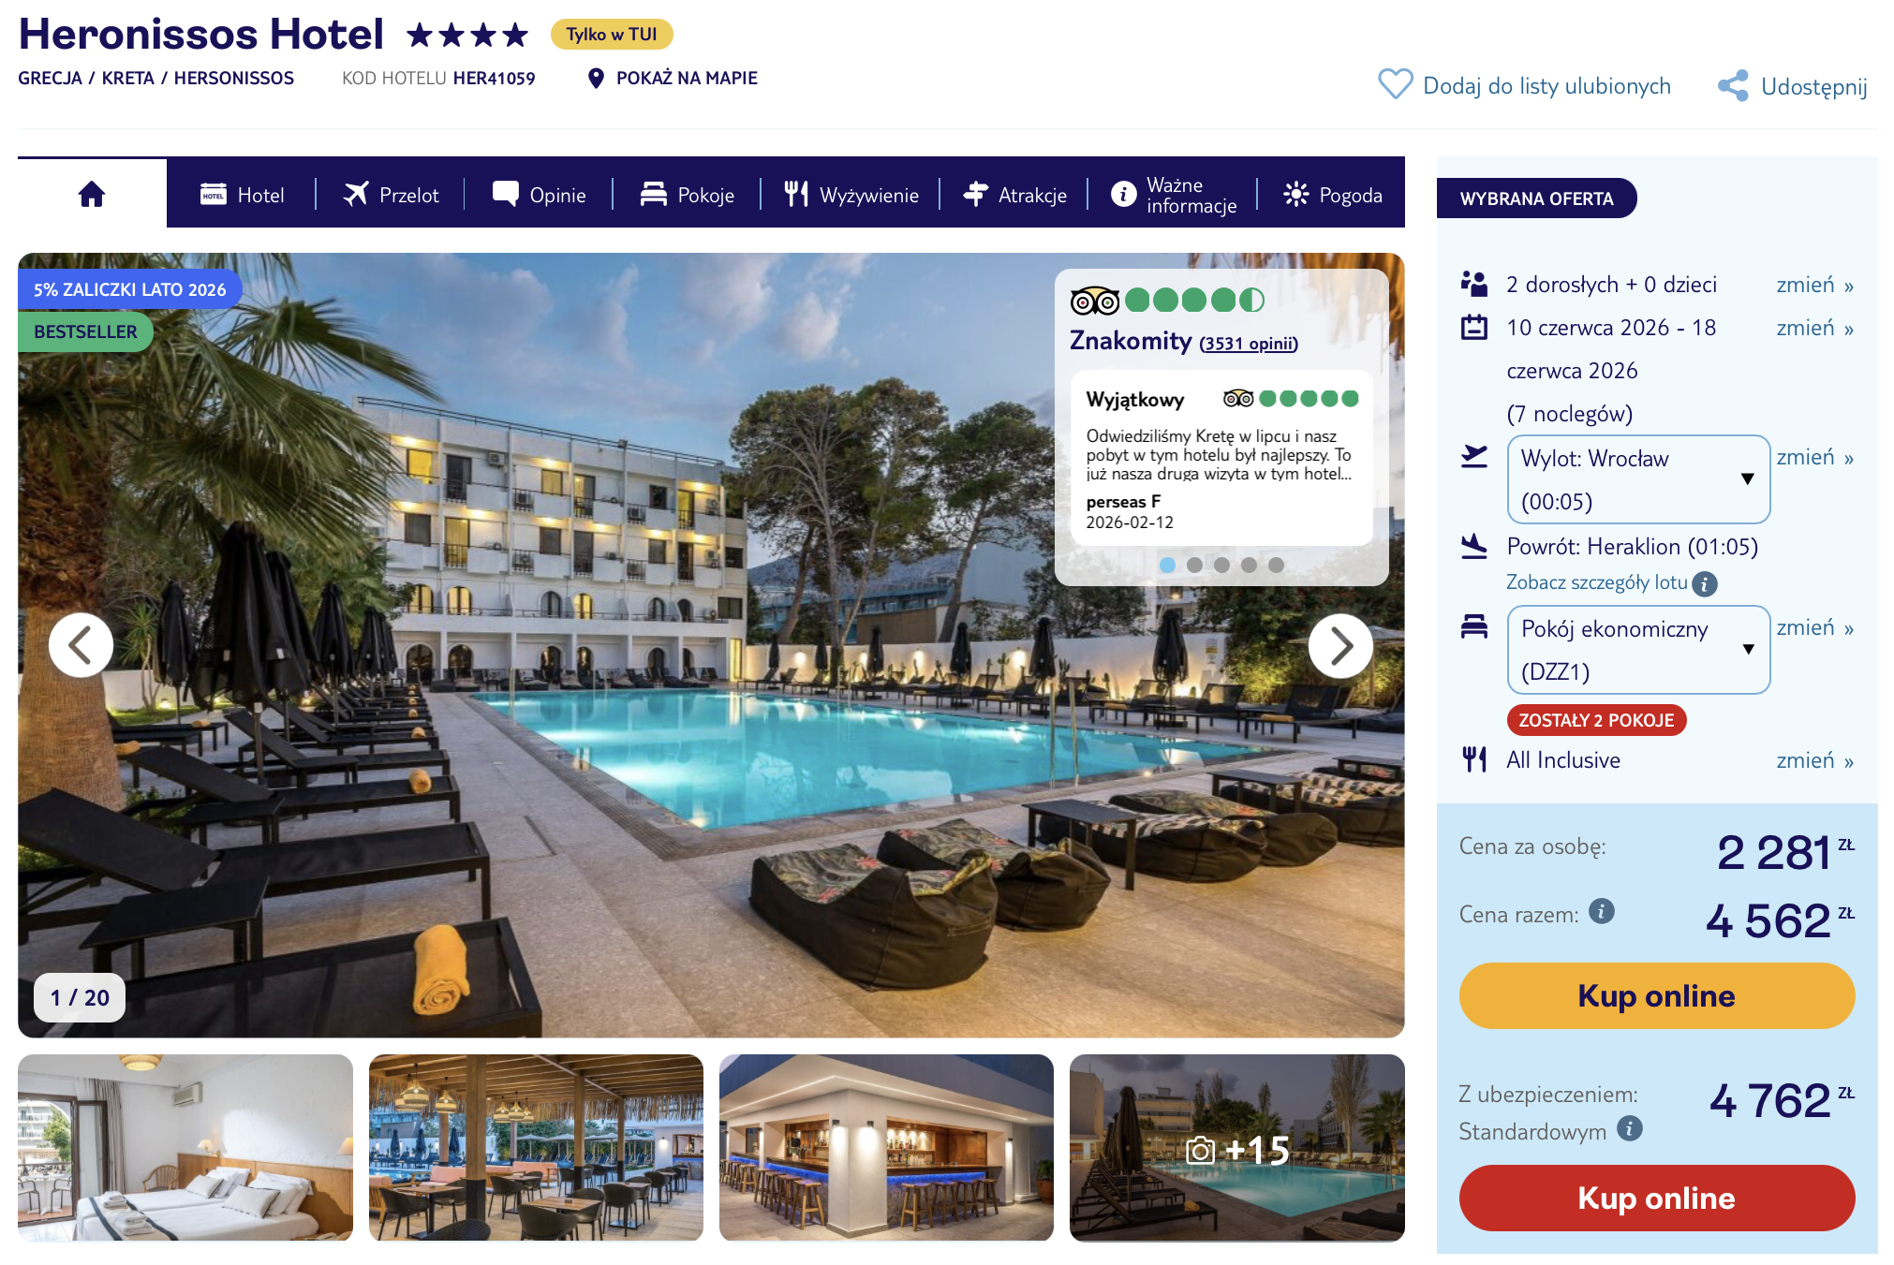Select second review carousel dot
The width and height of the screenshot is (1894, 1265).
(x=1194, y=565)
